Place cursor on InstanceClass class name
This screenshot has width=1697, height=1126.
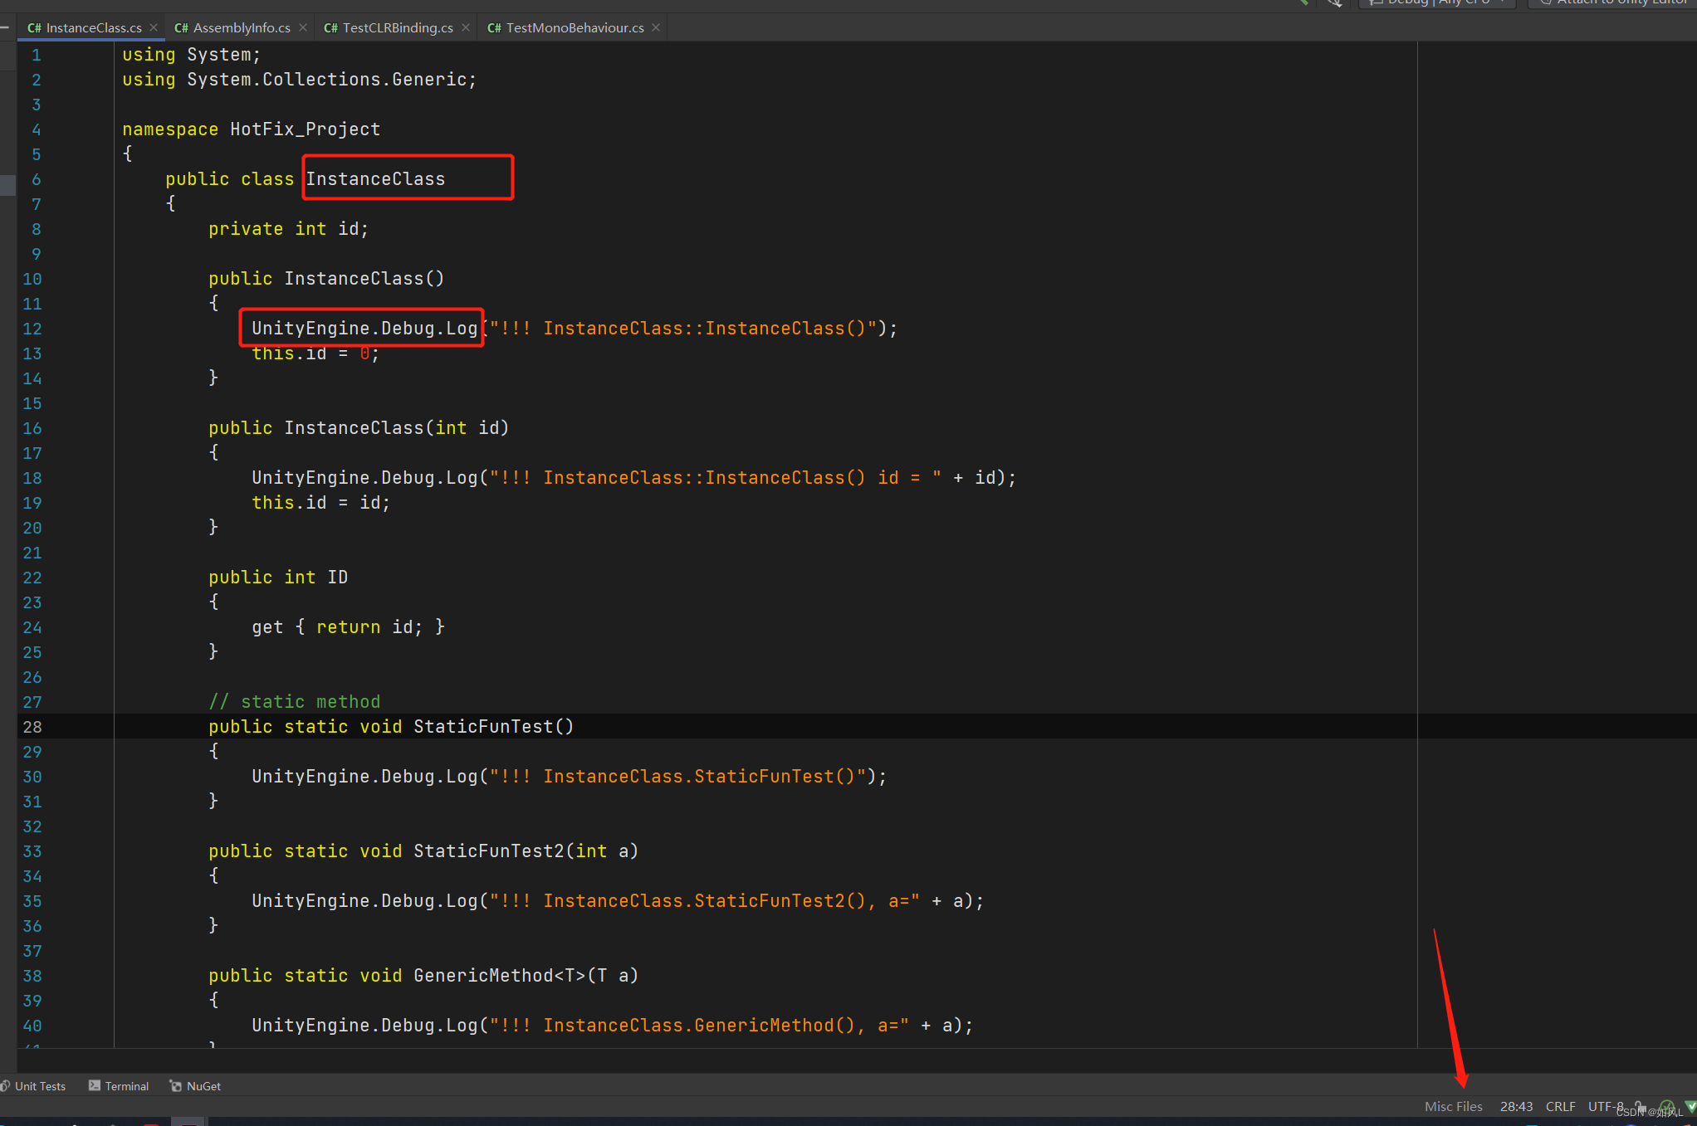pos(375,178)
